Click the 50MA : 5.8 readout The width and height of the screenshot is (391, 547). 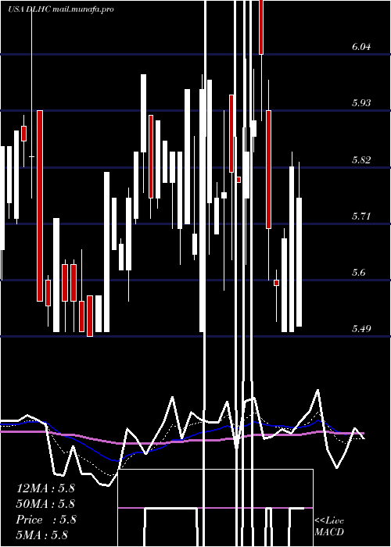pyautogui.click(x=45, y=504)
